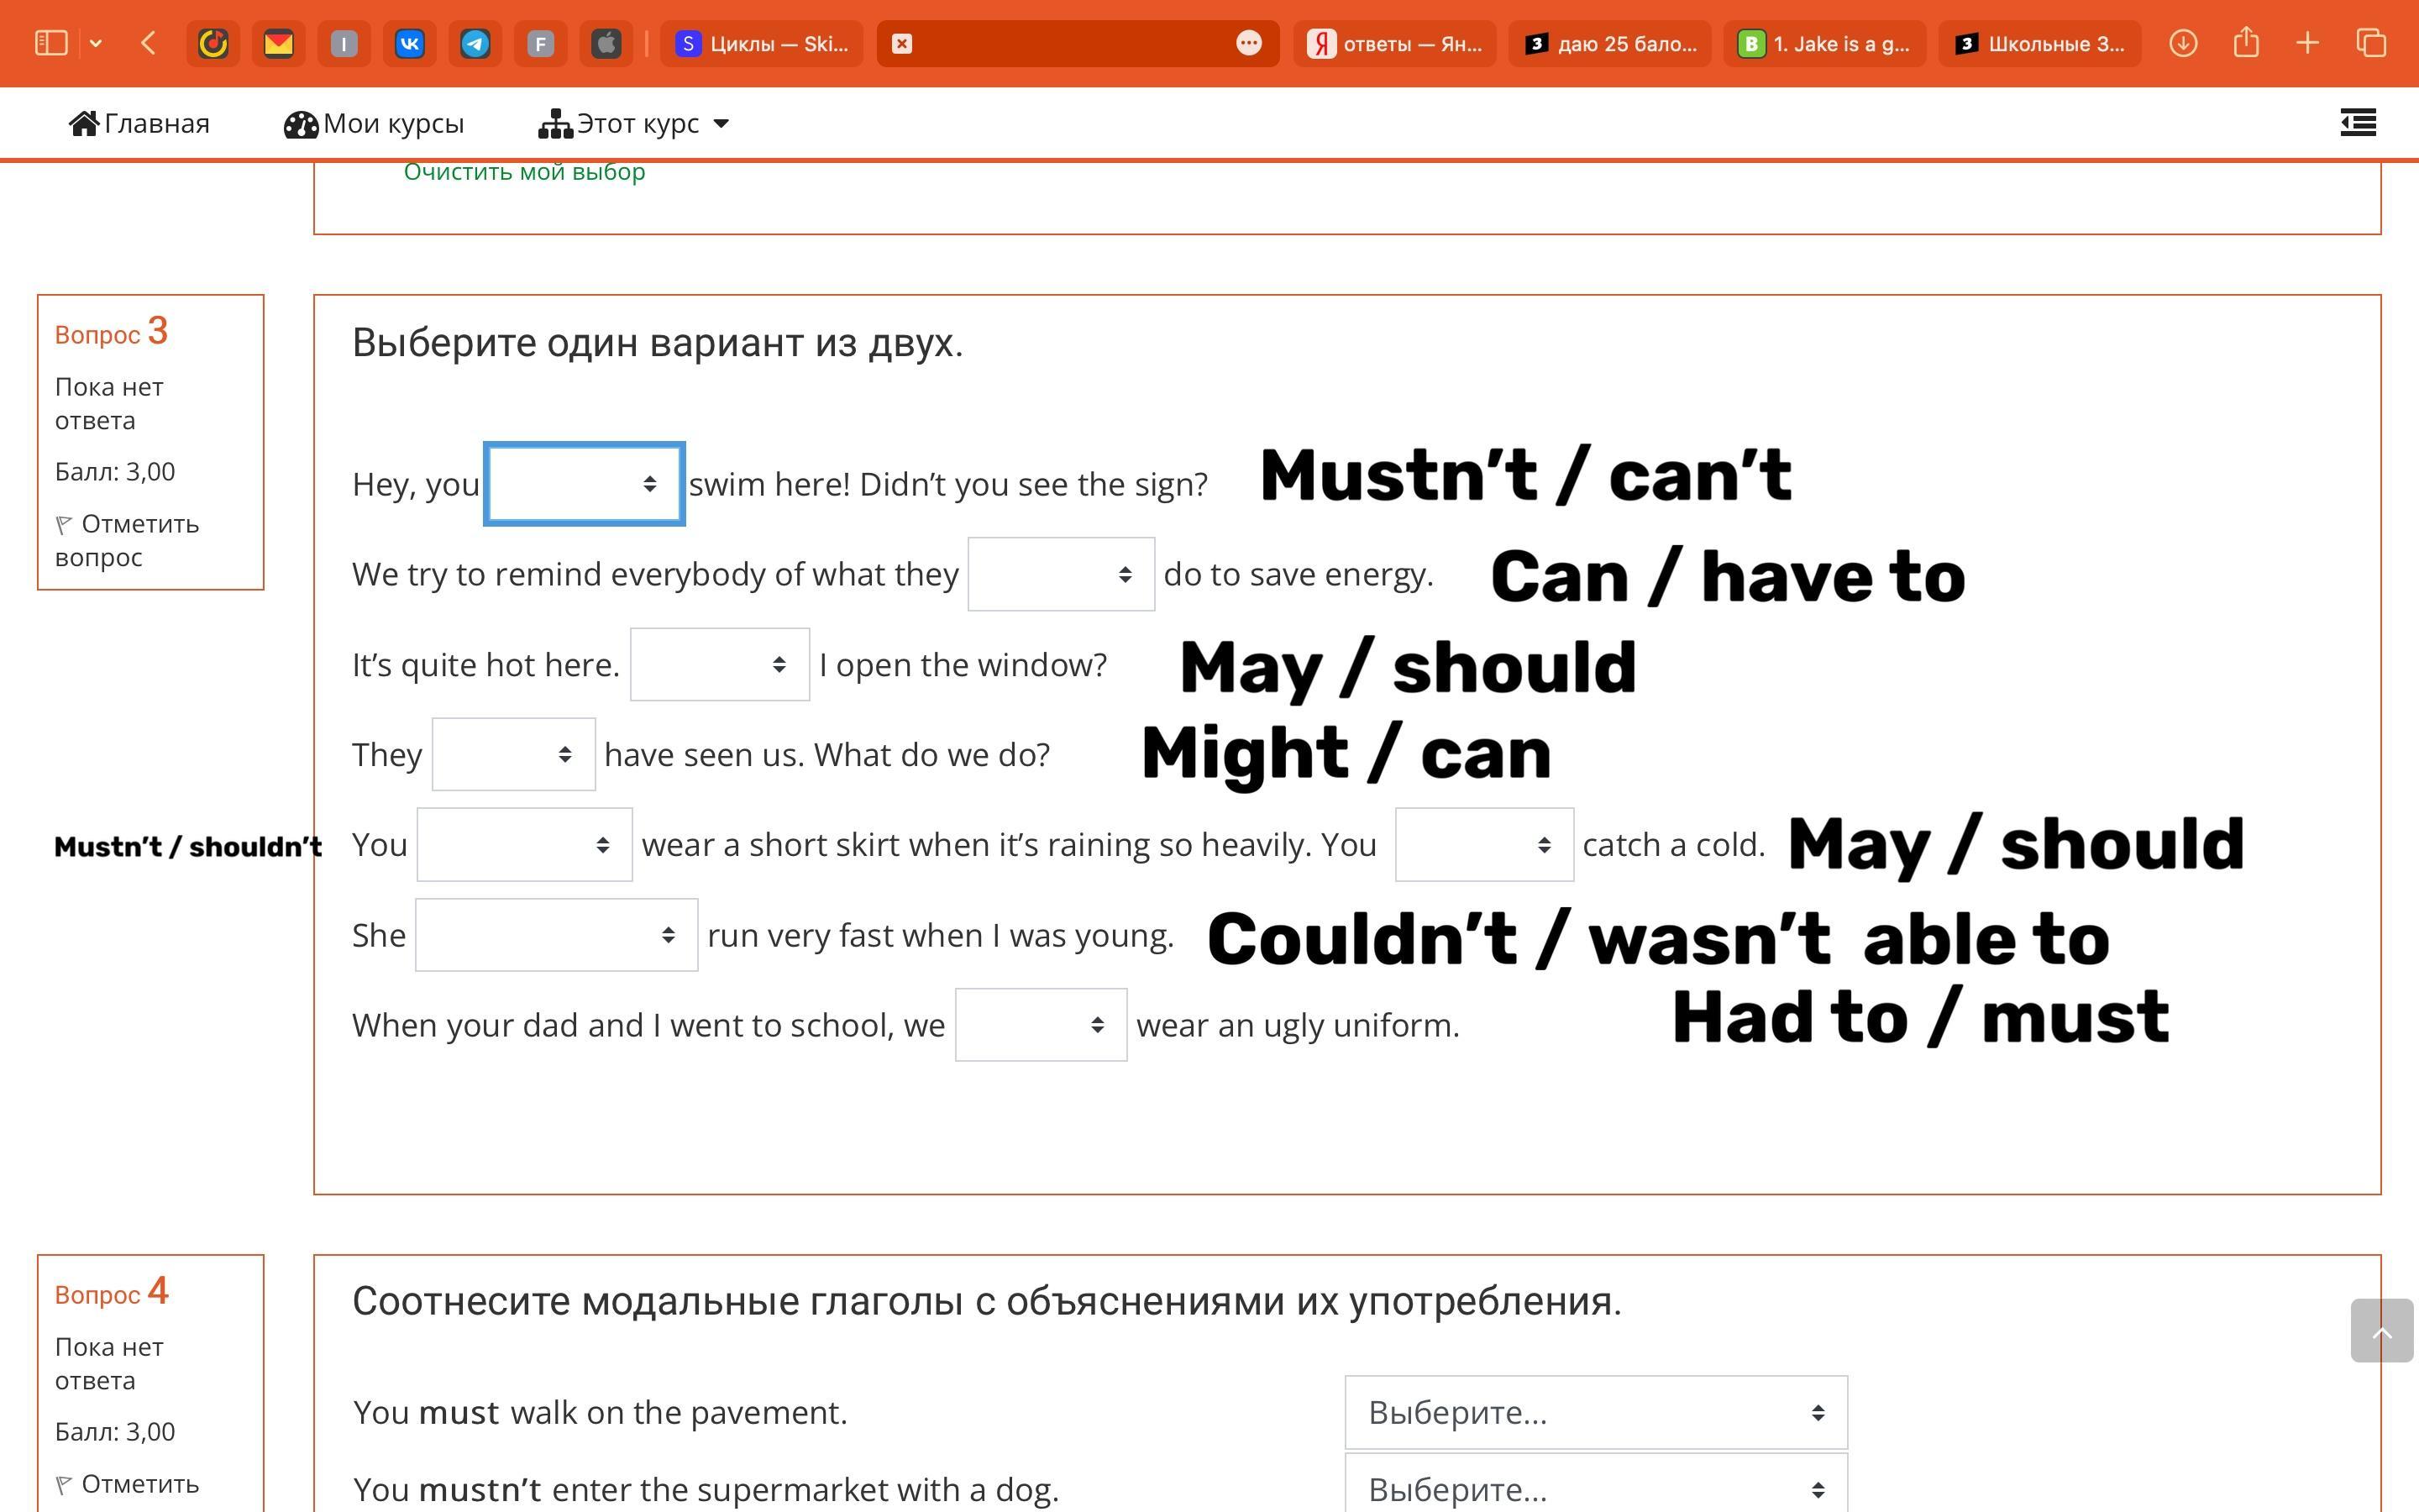The image size is (2419, 1512).
Task: Open the Yandex Mail pinned tab
Action: [279, 43]
